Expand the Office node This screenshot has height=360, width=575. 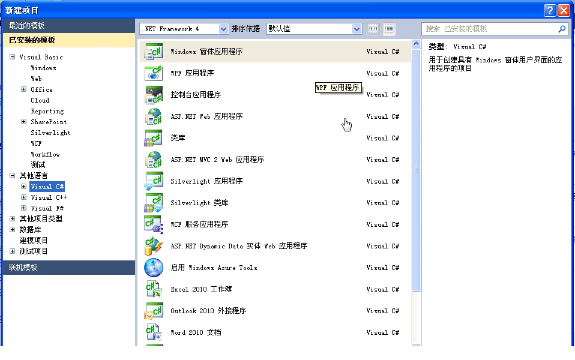pyautogui.click(x=23, y=89)
